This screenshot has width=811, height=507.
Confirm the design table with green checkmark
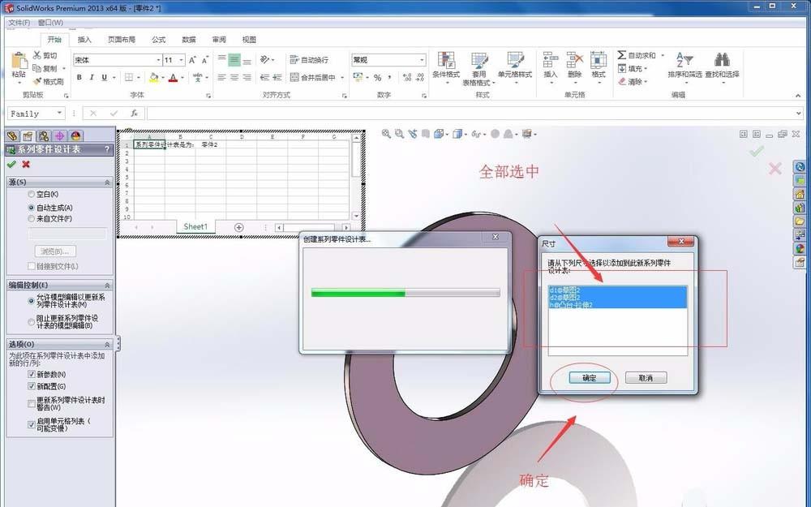[11, 164]
